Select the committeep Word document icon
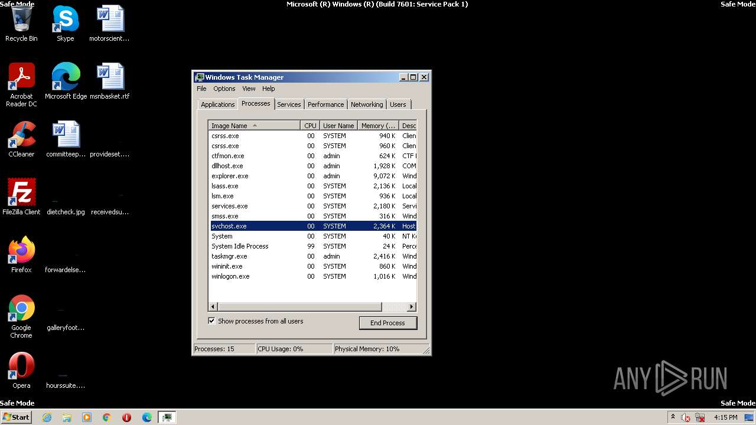The height and width of the screenshot is (425, 756). (x=66, y=139)
